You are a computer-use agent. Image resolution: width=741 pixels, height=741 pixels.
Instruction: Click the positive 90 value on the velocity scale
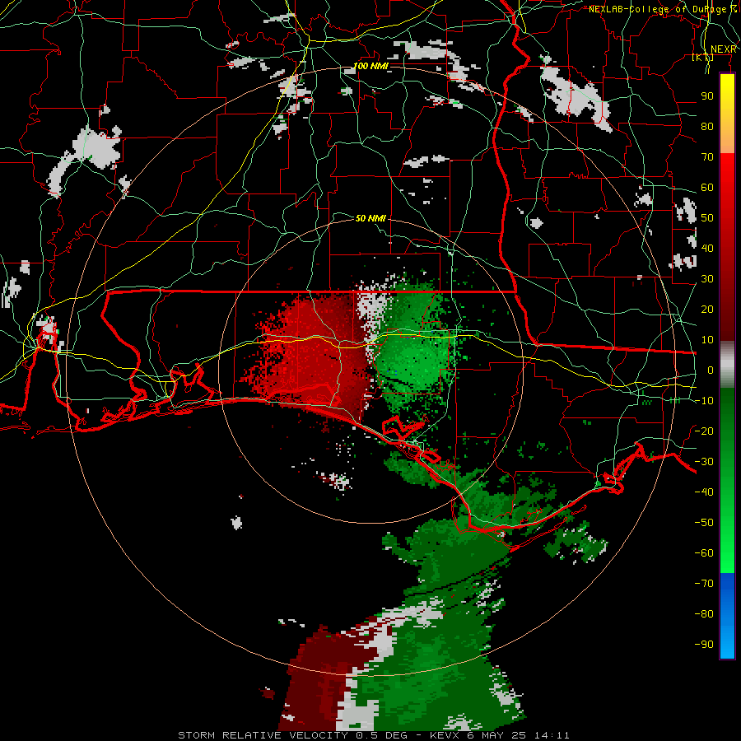(707, 96)
